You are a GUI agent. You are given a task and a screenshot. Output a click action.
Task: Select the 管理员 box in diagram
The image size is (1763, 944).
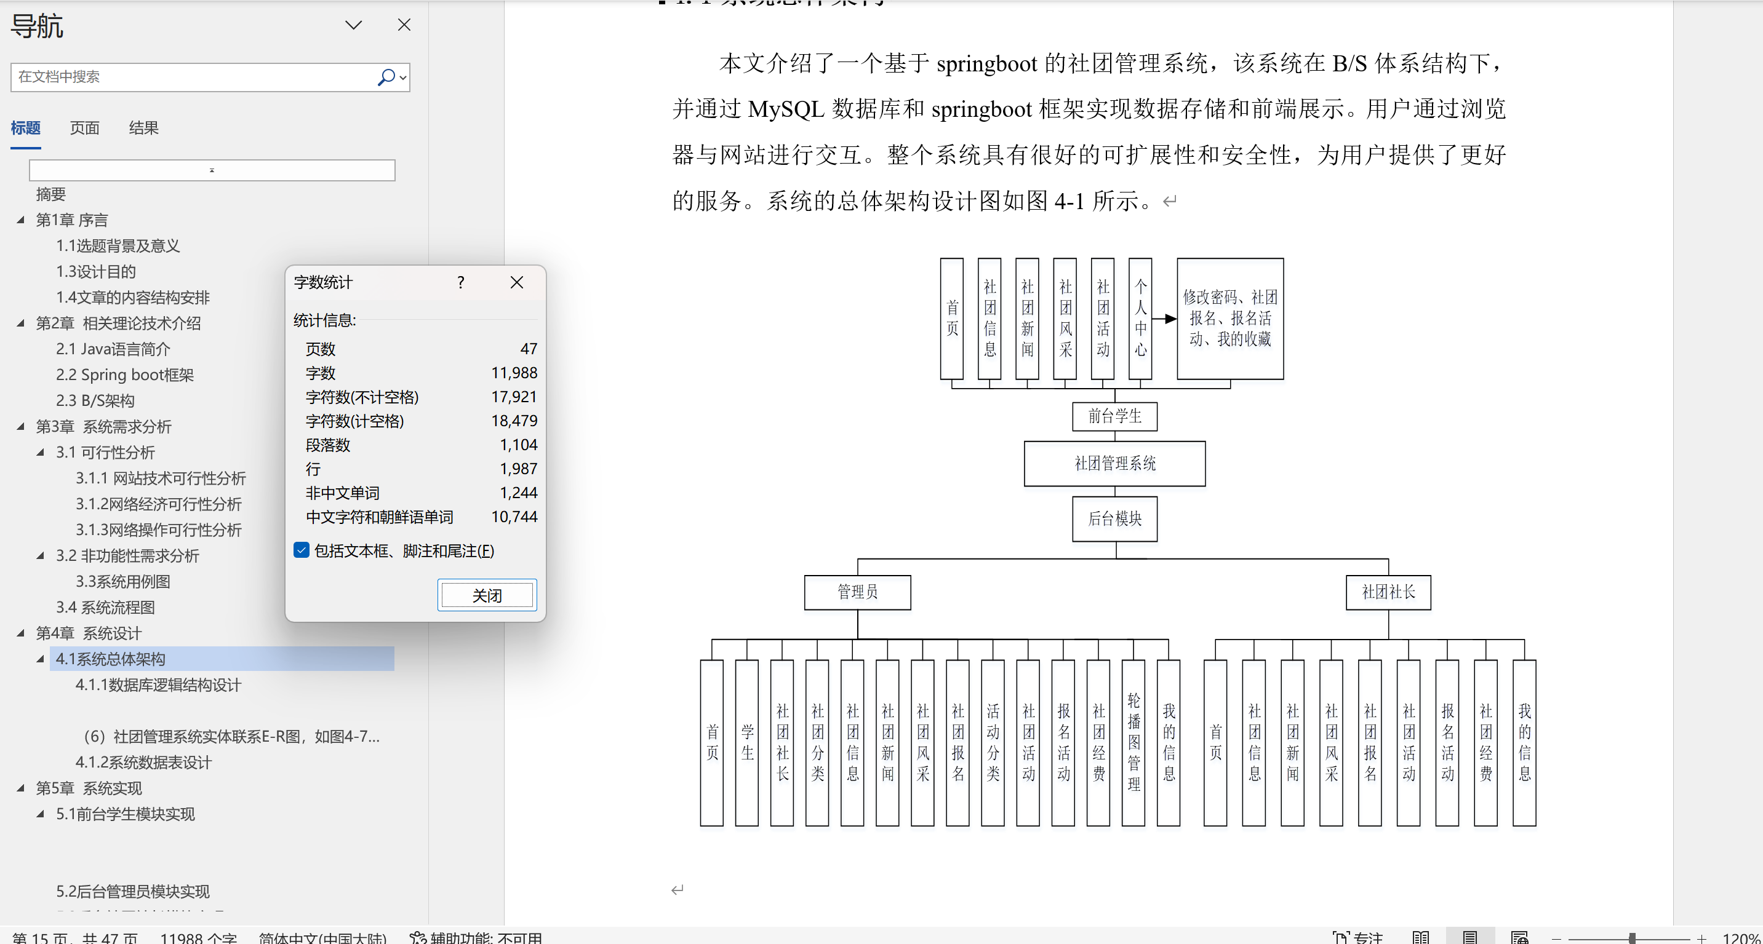[858, 592]
